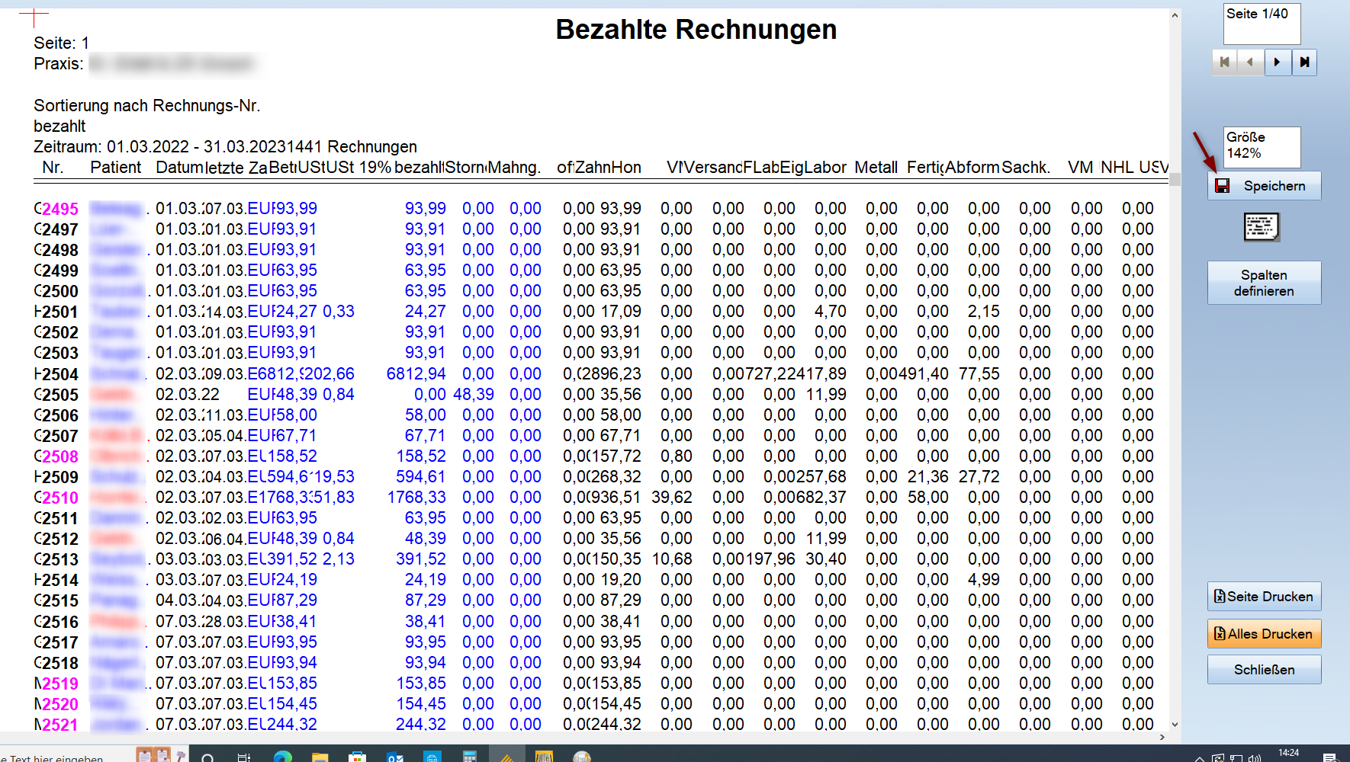Click the Sachk. column header

[1026, 167]
